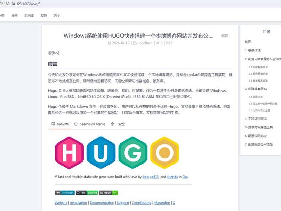
Task: Jump to section 2.2 in contents
Action: pos(258,74)
